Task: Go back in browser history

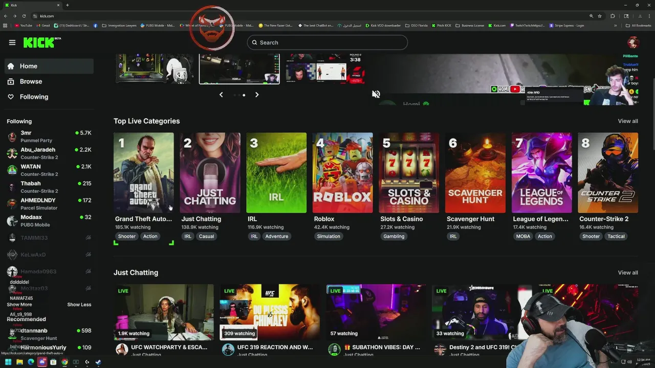Action: coord(6,16)
